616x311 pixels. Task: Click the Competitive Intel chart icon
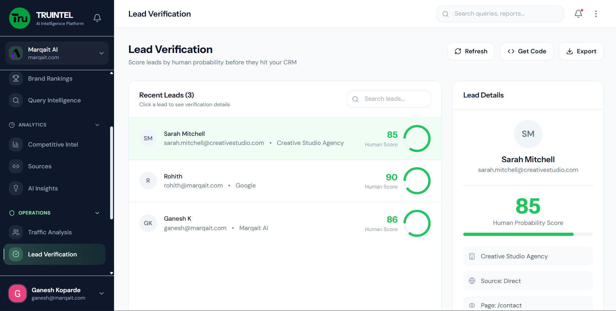[16, 144]
